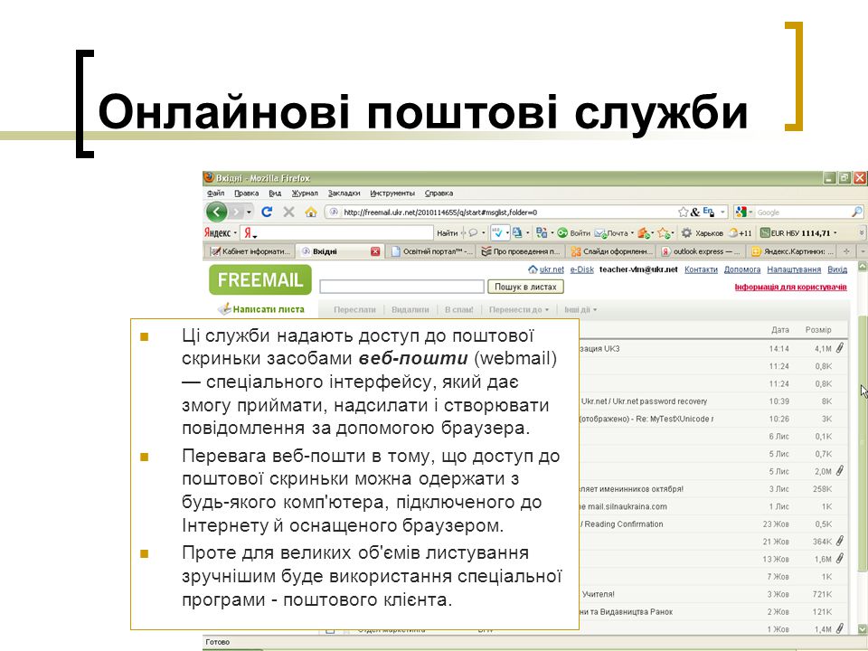
Task: Open the EUR НБУ currency dropdown arrow
Action: pos(835,233)
